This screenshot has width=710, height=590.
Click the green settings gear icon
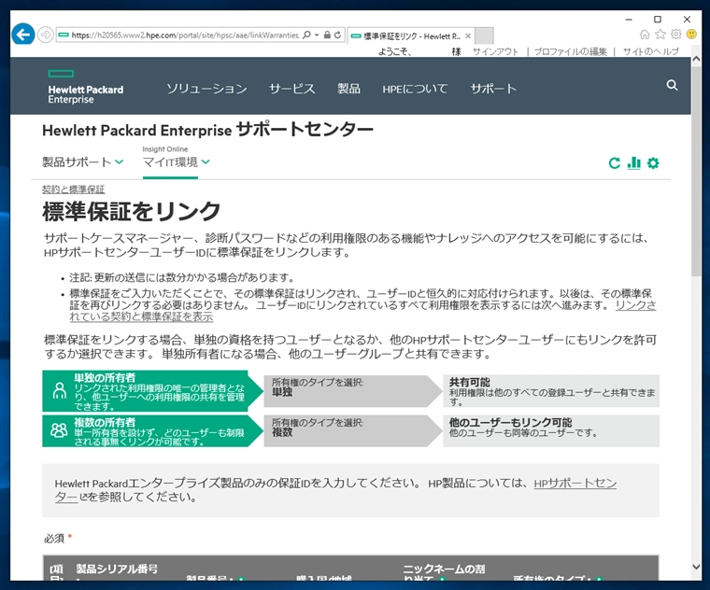pyautogui.click(x=653, y=163)
